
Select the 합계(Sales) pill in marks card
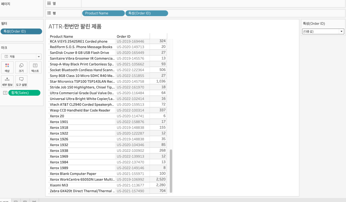24,93
